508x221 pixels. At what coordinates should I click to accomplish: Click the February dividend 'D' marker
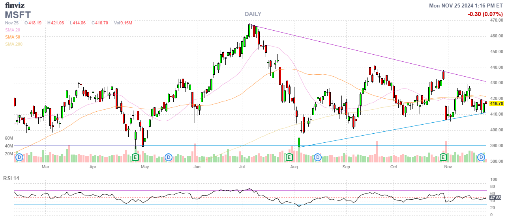click(19, 158)
